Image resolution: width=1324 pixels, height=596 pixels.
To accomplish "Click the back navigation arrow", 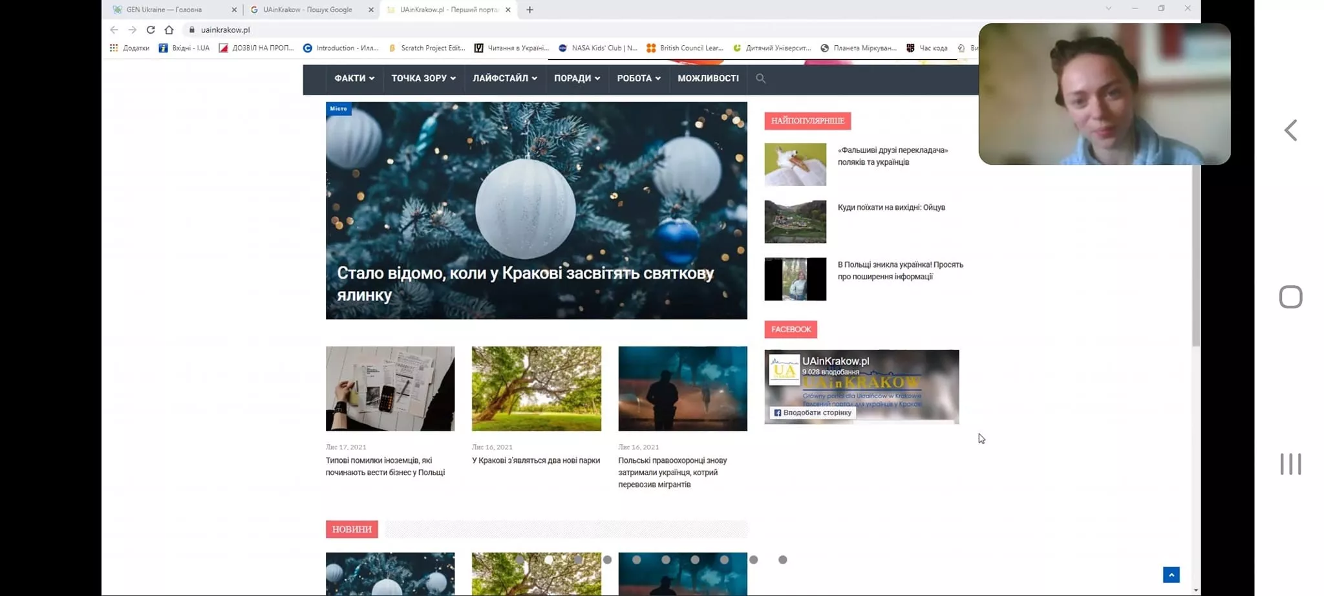I will (114, 29).
